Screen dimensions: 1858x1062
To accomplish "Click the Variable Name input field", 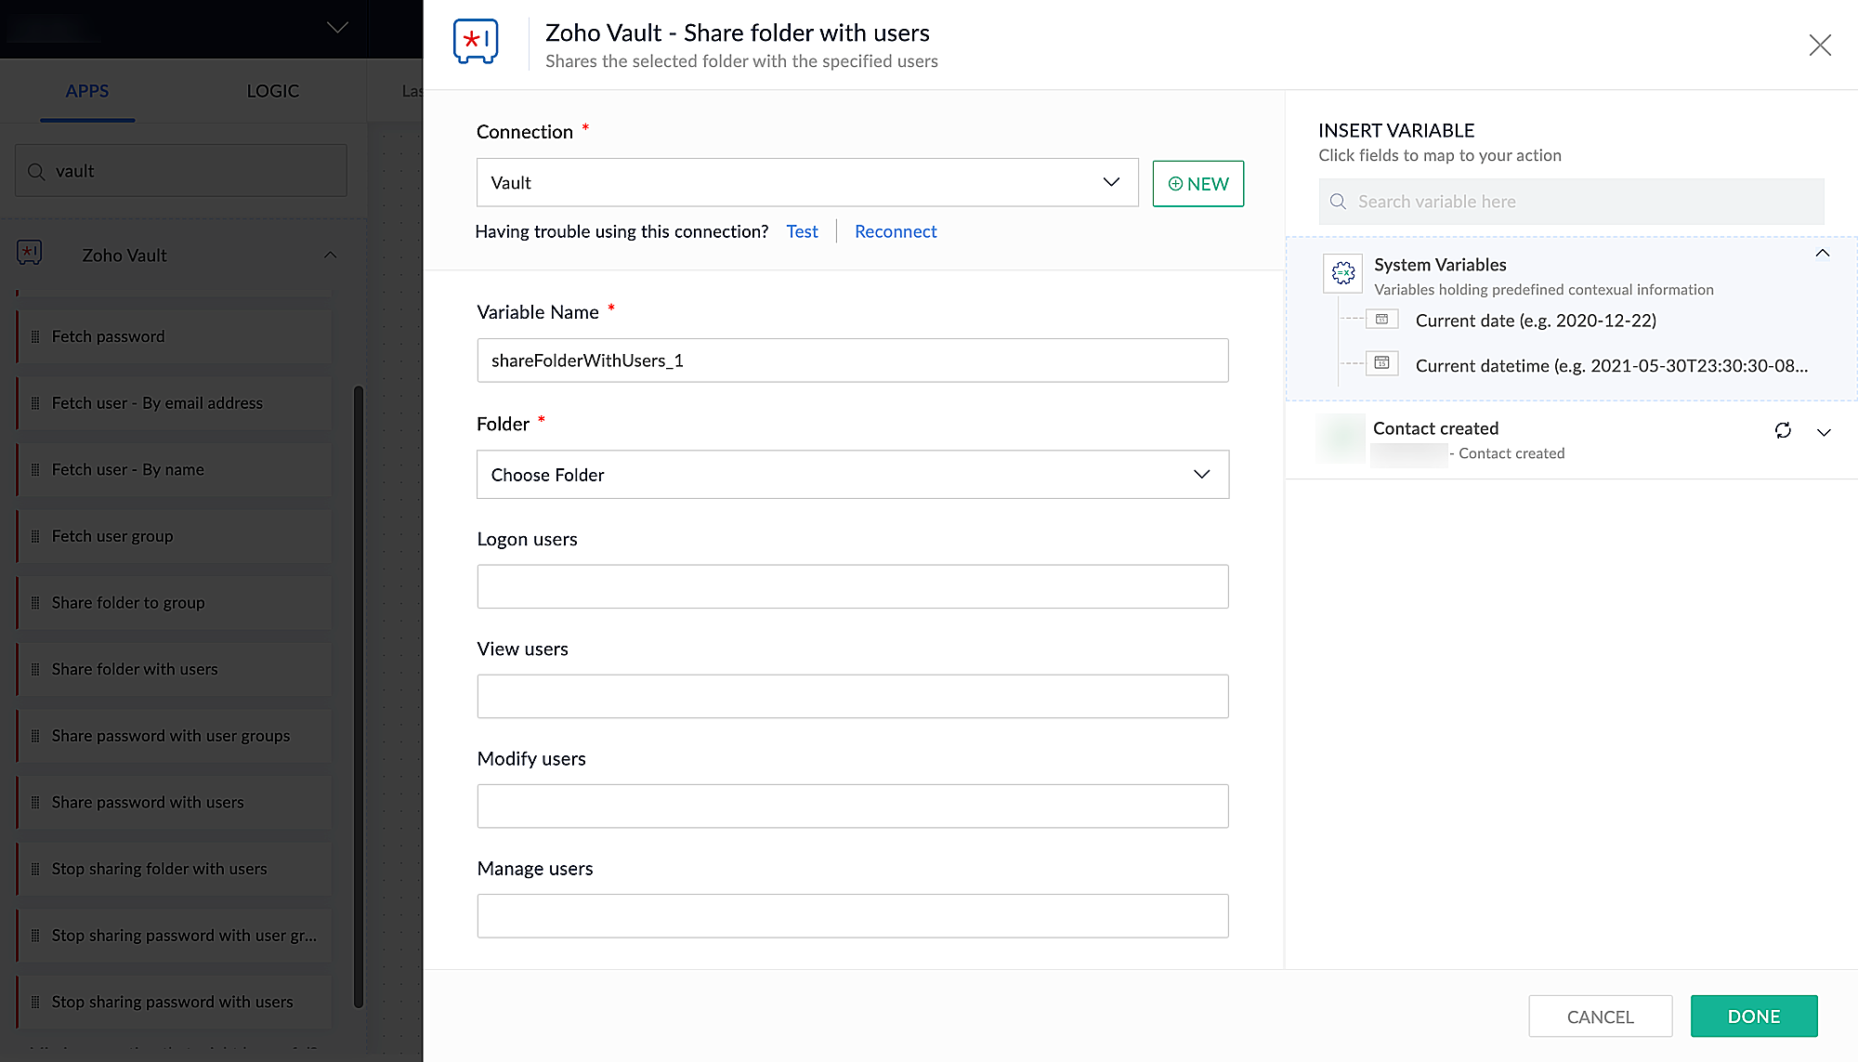I will click(853, 361).
